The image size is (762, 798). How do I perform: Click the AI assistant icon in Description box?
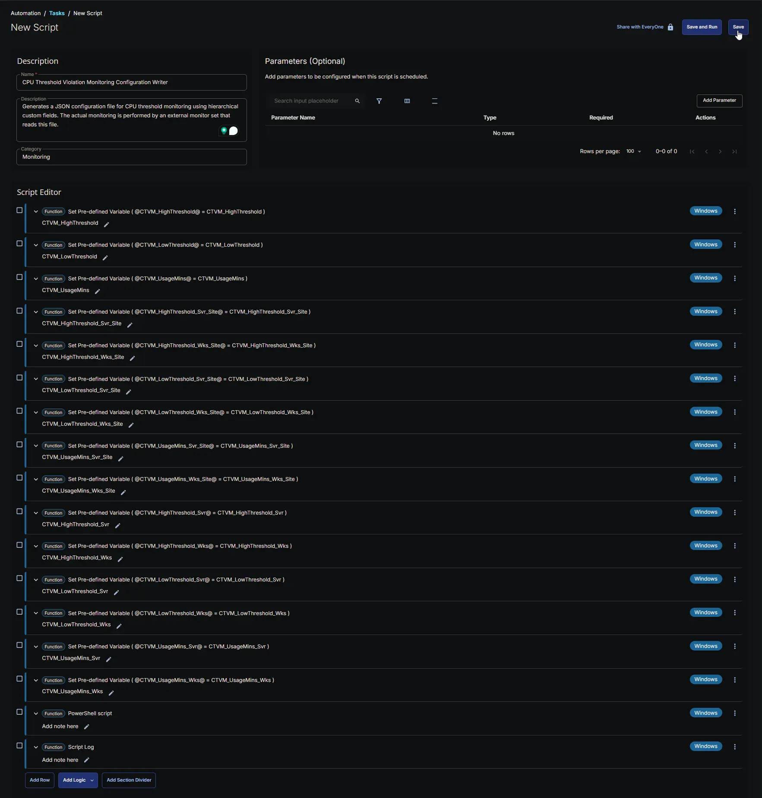pos(224,131)
